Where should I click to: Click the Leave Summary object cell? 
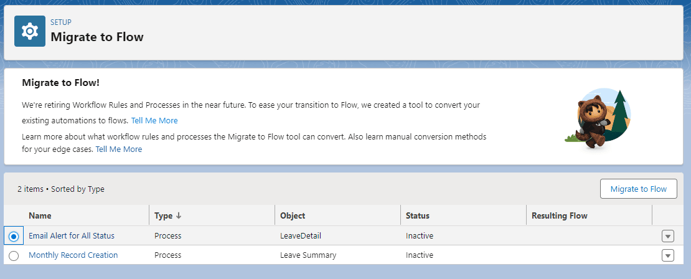point(308,255)
